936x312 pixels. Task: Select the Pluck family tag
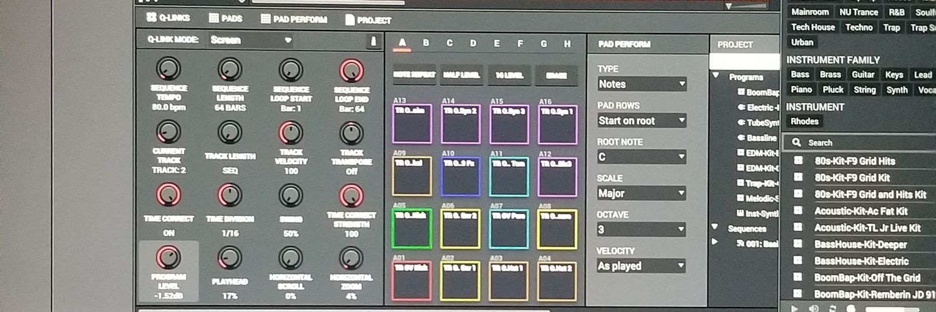point(833,90)
